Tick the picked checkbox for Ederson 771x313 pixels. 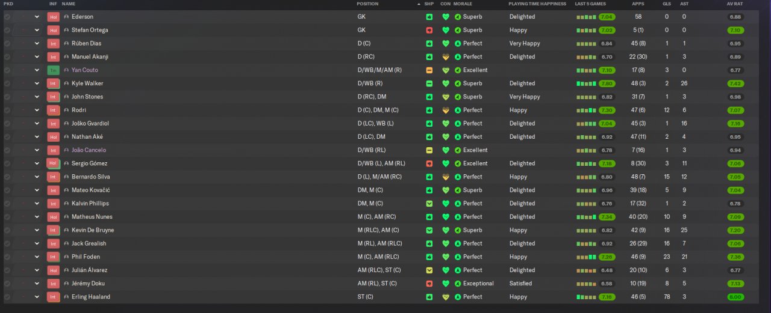point(7,17)
